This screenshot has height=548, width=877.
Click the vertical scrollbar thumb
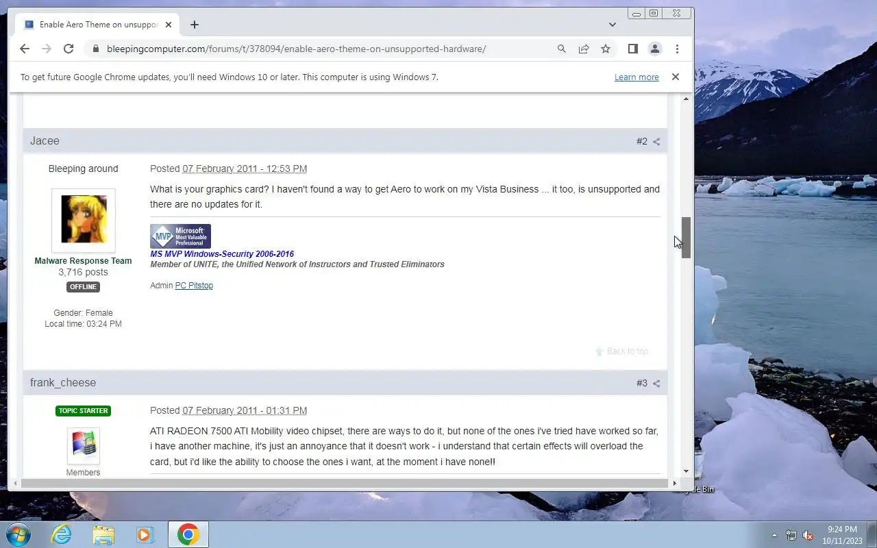tap(686, 238)
